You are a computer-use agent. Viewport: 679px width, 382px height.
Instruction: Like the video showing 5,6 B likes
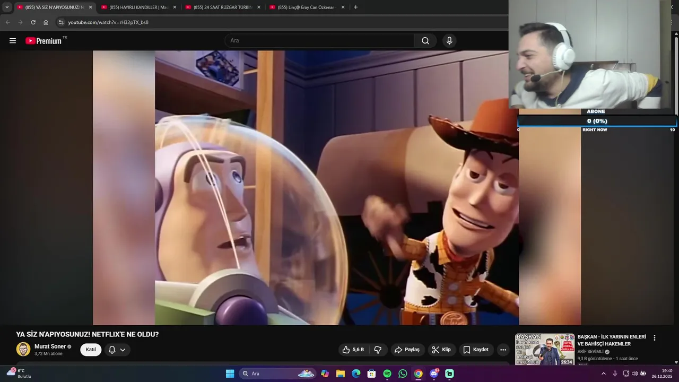point(353,350)
